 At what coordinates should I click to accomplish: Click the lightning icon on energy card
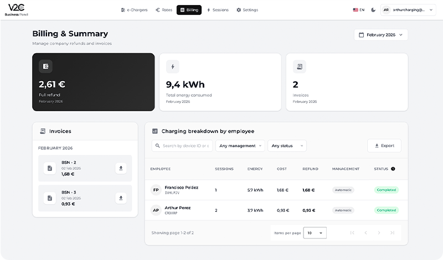point(173,67)
